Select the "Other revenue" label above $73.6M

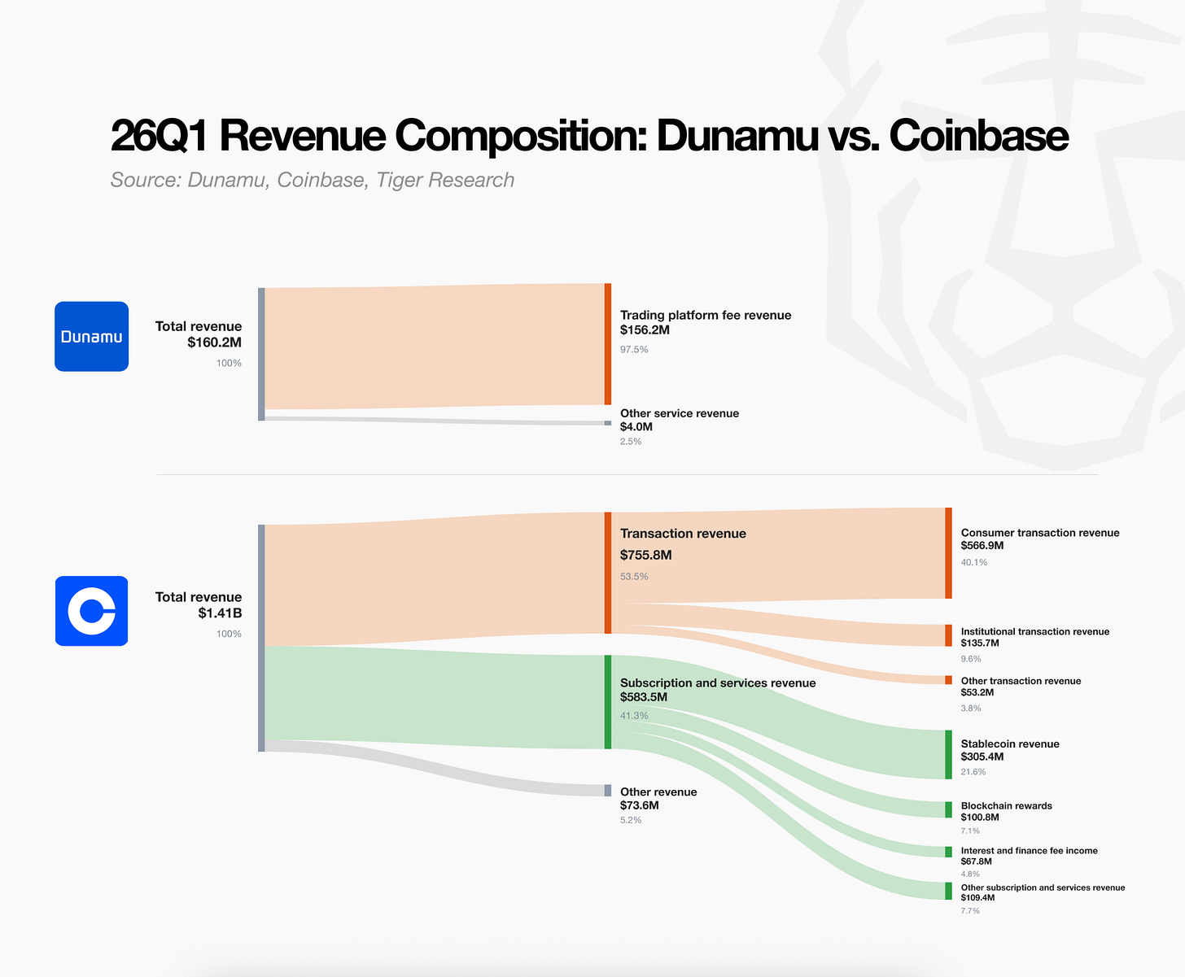click(x=658, y=792)
